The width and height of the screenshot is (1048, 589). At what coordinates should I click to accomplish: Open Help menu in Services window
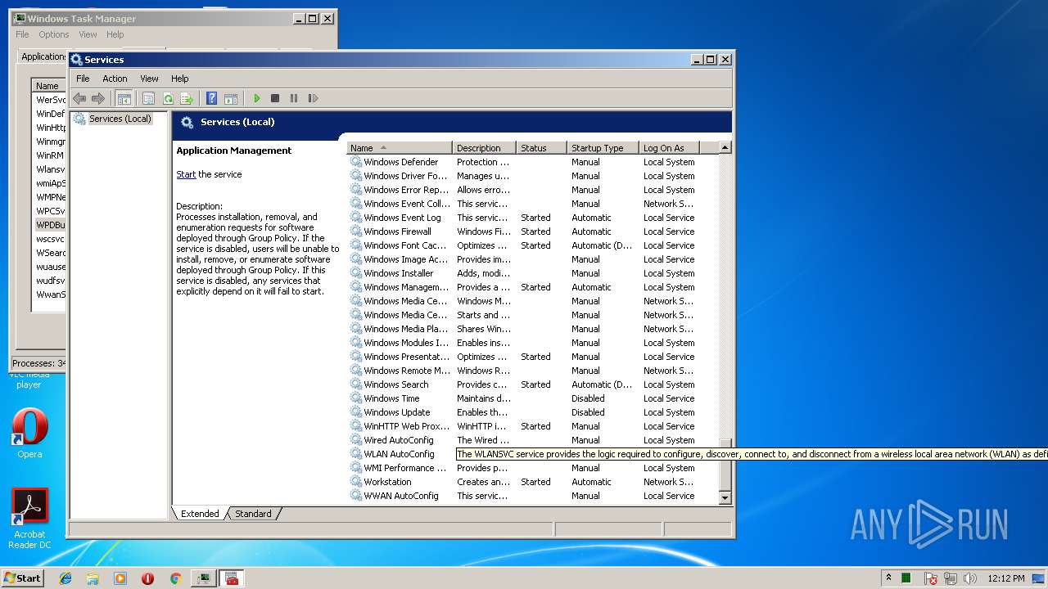(179, 79)
